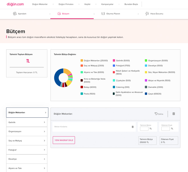Click the Ödenen Fiyat input field
188x172 pixels.
165,129
